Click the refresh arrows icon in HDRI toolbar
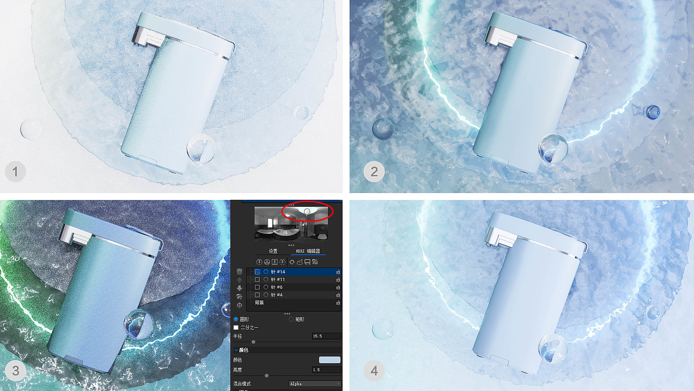Image resolution: width=694 pixels, height=391 pixels. pyautogui.click(x=292, y=261)
